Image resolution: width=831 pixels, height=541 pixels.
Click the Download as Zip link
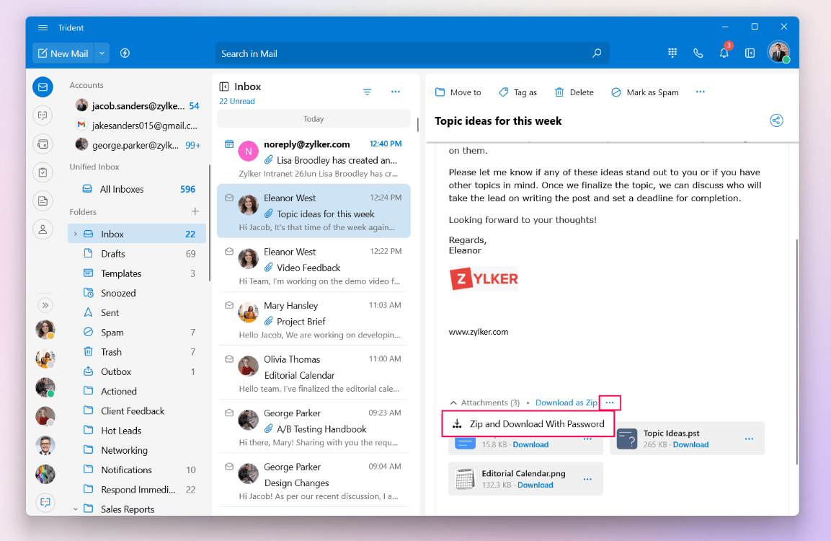(566, 403)
